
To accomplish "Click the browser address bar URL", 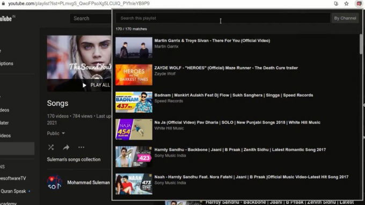I will coord(79,4).
